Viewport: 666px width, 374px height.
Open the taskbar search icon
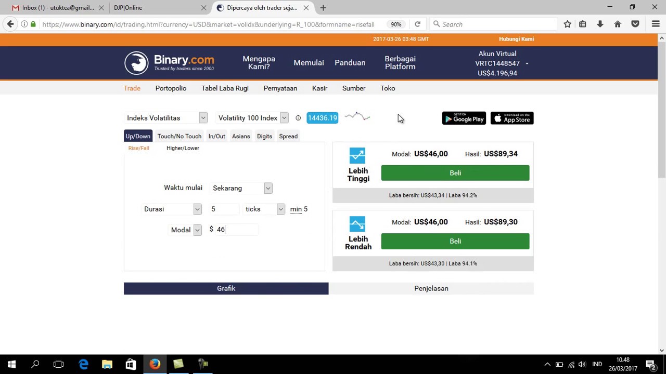pyautogui.click(x=35, y=364)
